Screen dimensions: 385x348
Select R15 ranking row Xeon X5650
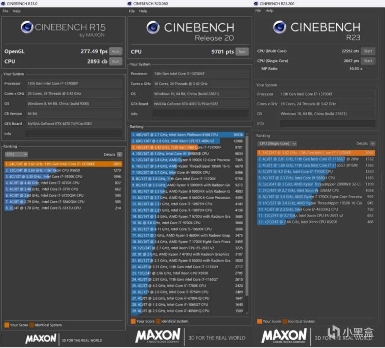tap(63, 170)
